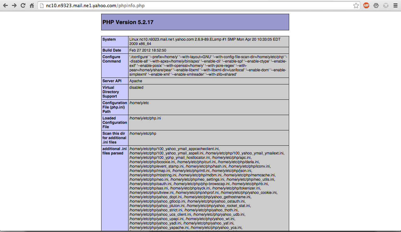401x232 pixels.
Task: Click the command-symbol extension icon
Action: [x=386, y=5]
